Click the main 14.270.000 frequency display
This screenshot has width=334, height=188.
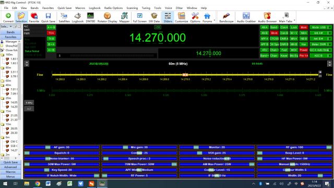click(x=158, y=38)
